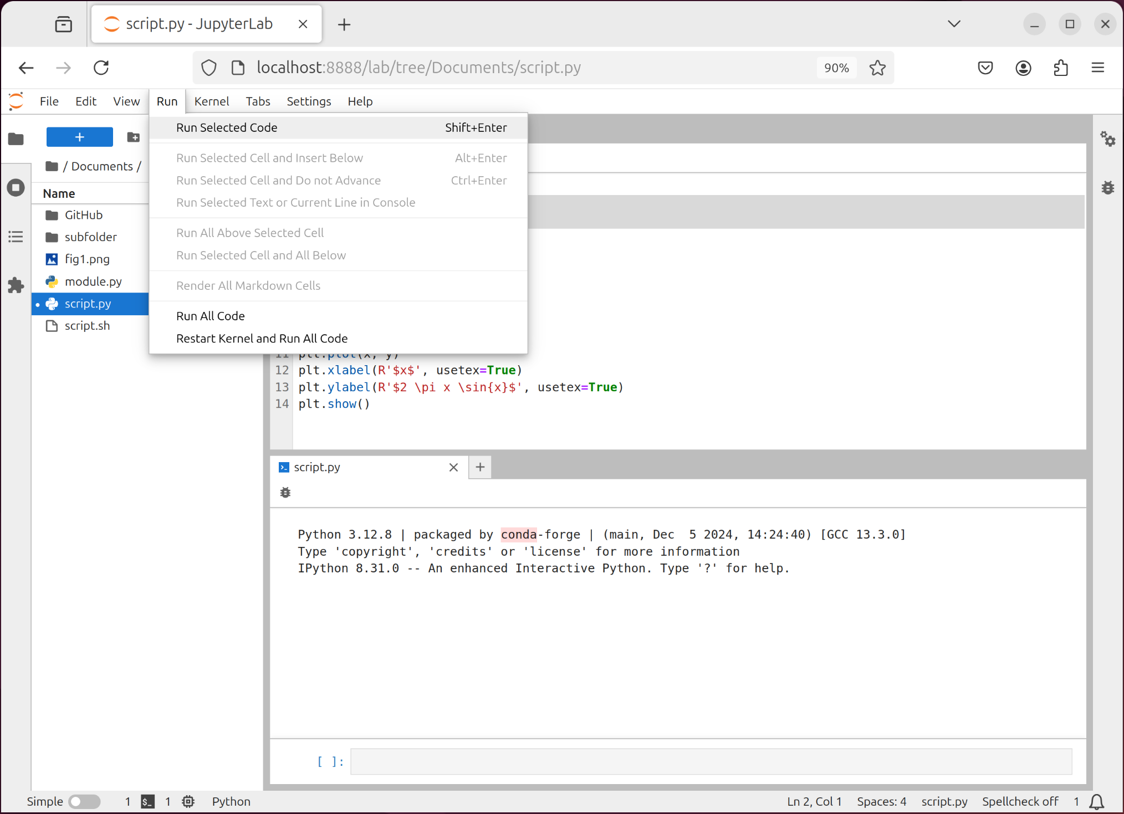Click the console debugger bug icon
This screenshot has height=814, width=1124.
pos(285,493)
